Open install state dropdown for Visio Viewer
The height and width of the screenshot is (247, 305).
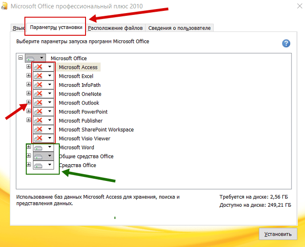pos(43,138)
